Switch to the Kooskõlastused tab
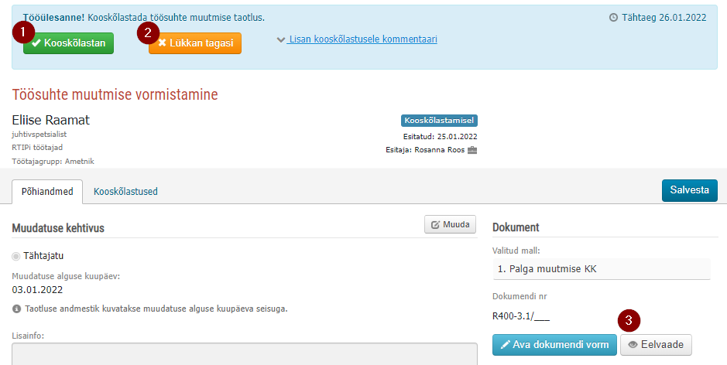 (x=125, y=191)
